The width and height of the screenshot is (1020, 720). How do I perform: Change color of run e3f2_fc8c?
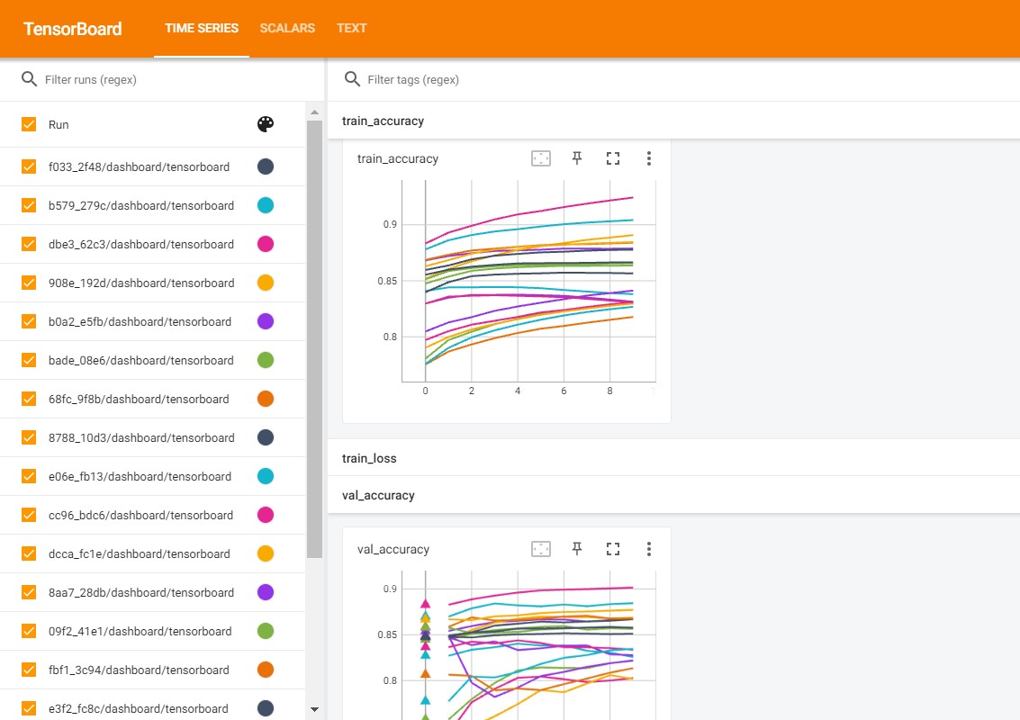point(266,708)
